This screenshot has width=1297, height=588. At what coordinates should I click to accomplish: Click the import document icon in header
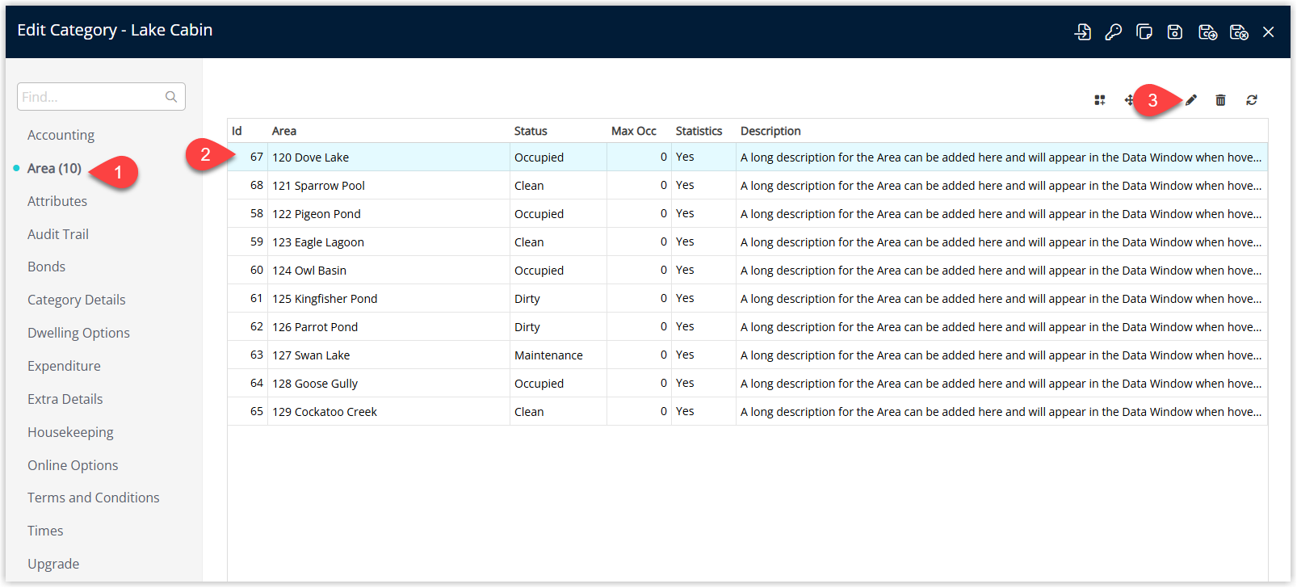click(x=1083, y=31)
